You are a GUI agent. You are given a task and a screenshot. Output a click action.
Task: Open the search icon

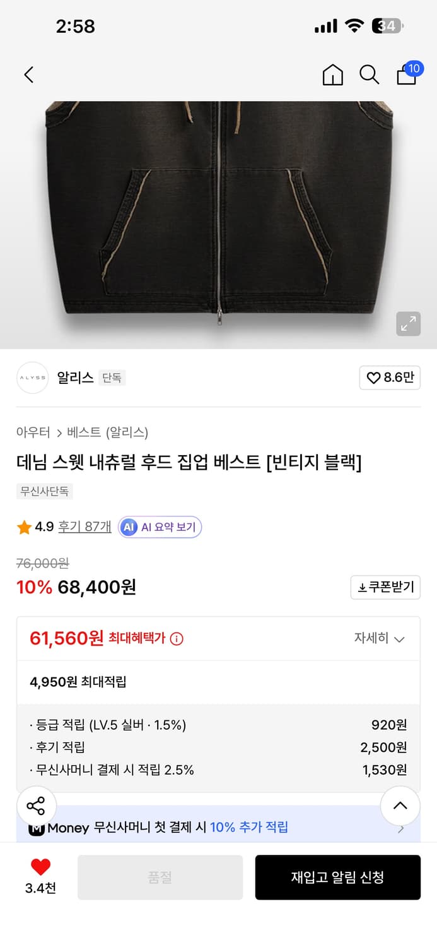[x=369, y=74]
